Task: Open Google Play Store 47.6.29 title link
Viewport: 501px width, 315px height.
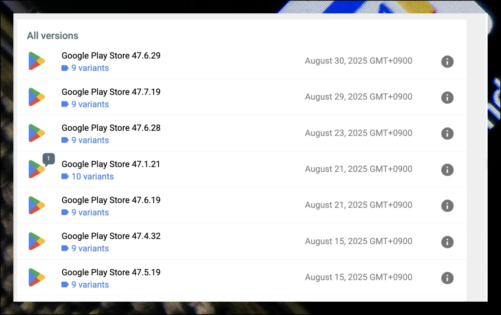Action: pyautogui.click(x=111, y=56)
